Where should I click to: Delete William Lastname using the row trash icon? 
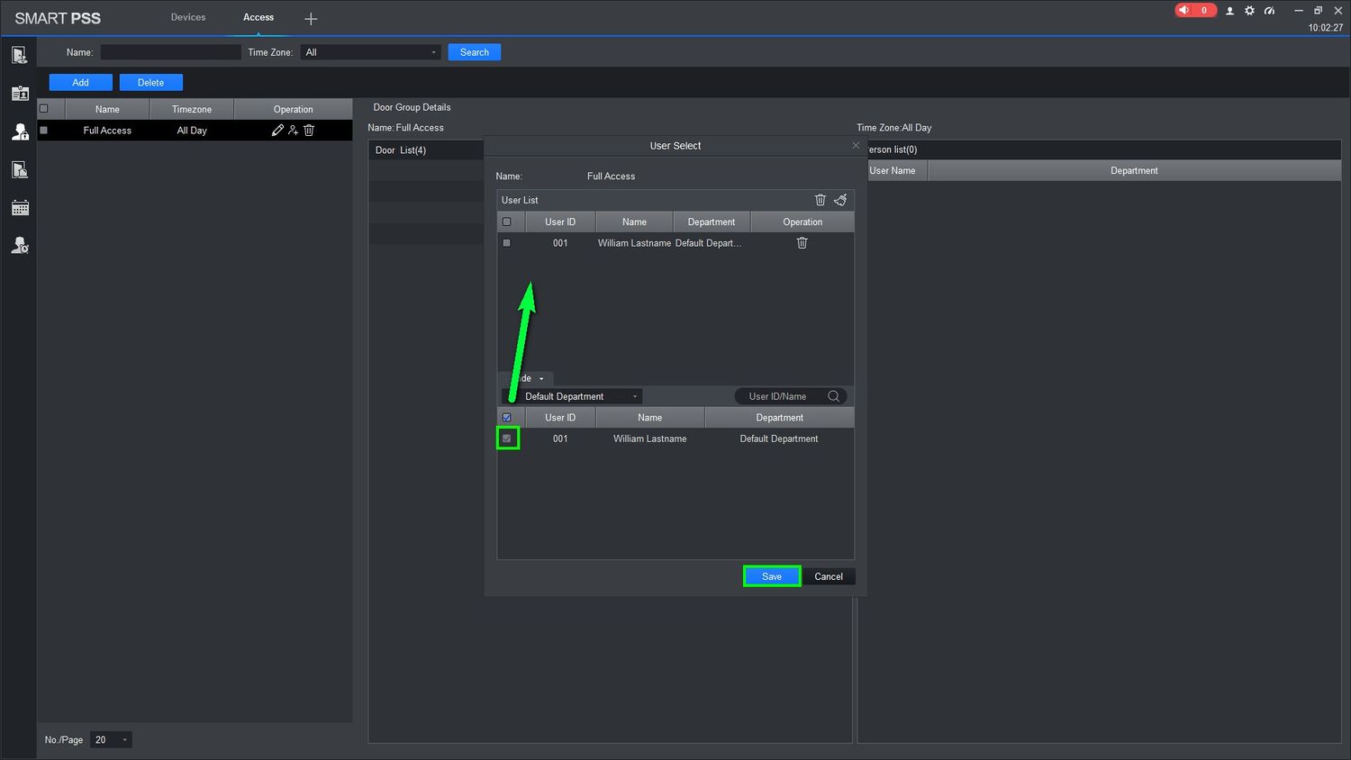point(802,243)
